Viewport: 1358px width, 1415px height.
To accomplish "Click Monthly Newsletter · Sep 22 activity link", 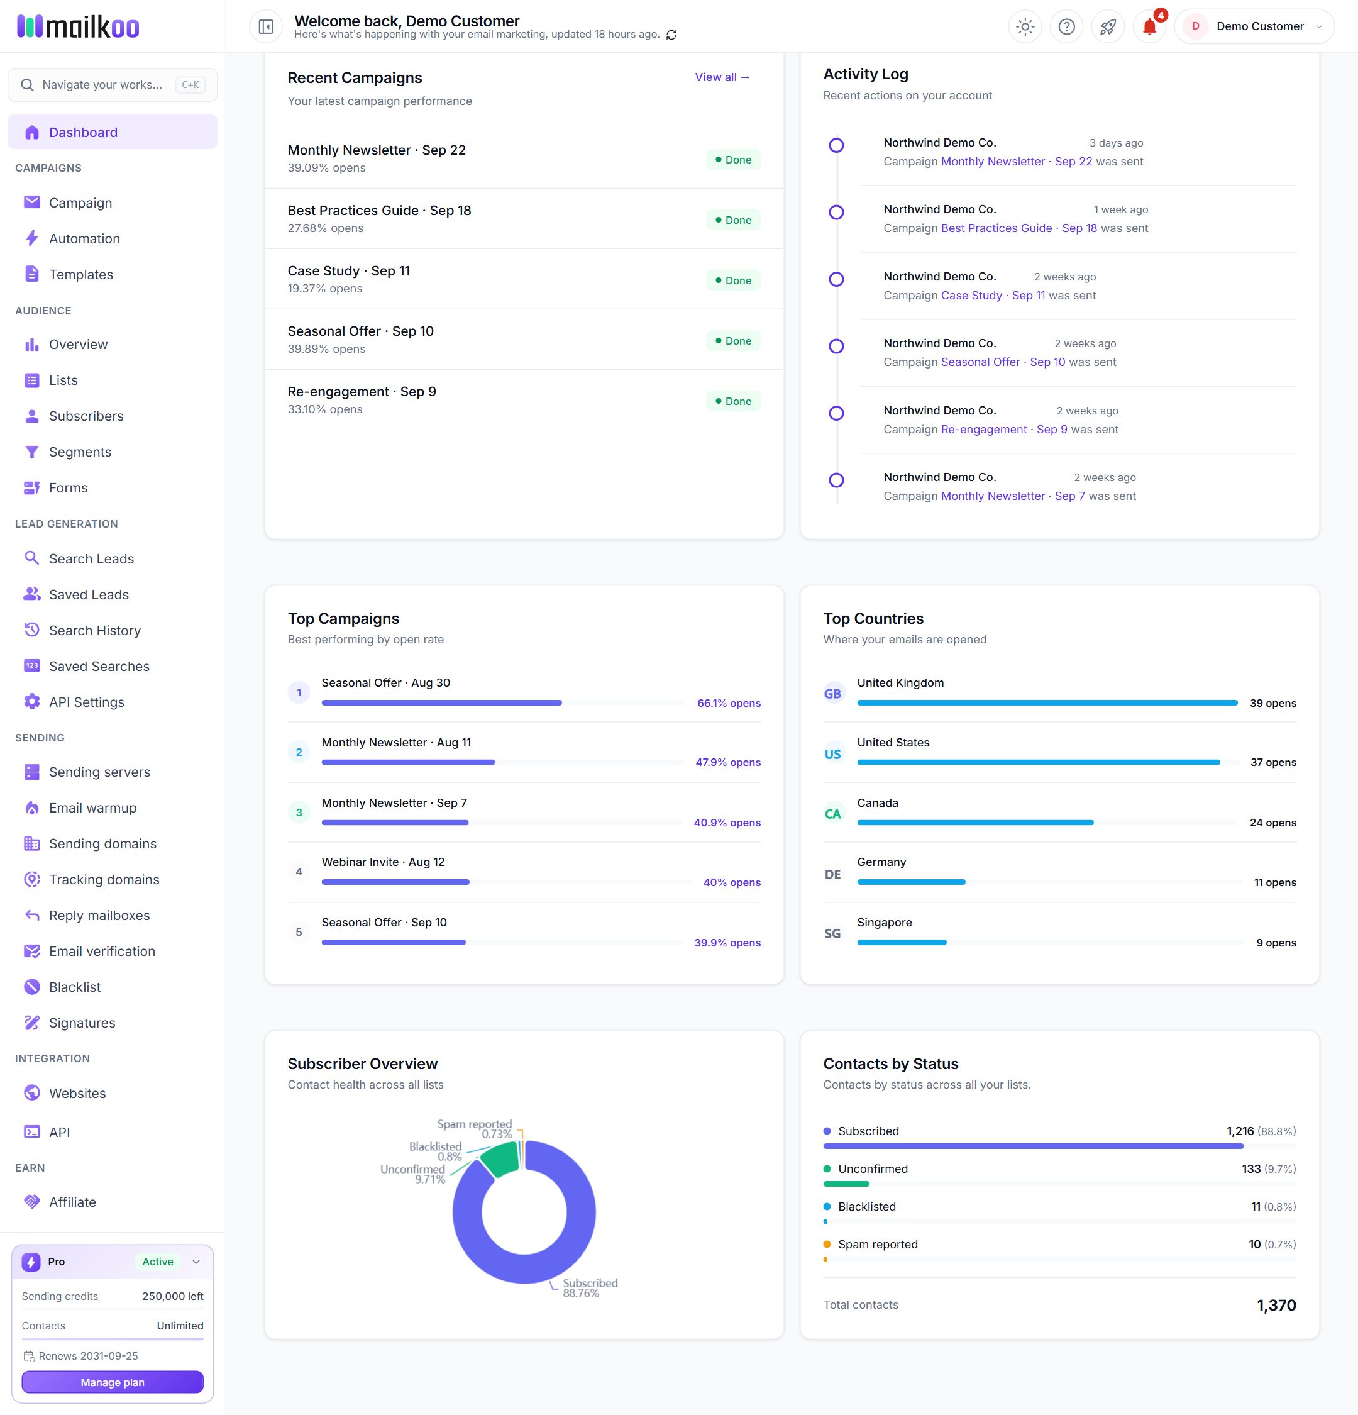I will 1016,162.
